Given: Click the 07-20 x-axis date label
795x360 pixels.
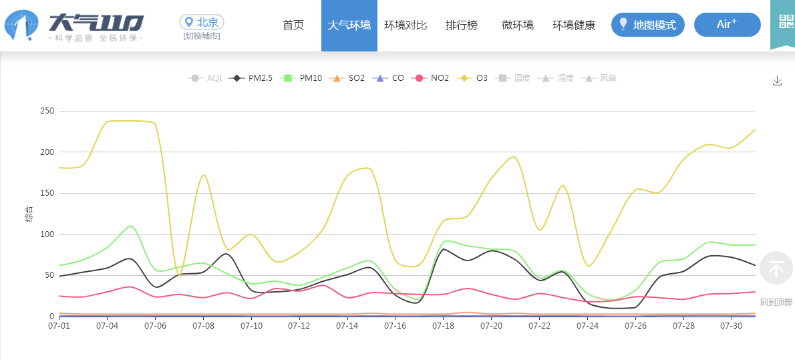Looking at the screenshot, I should point(491,325).
